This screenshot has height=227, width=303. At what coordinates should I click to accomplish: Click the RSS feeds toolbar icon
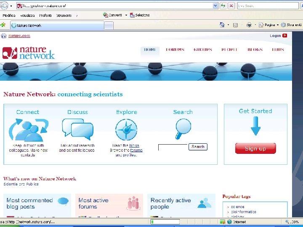point(235,25)
